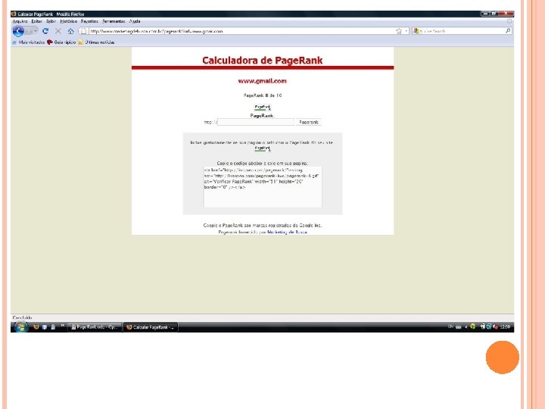Click the taskbar clock
Viewport: 545px width, 409px height.
[x=505, y=326]
